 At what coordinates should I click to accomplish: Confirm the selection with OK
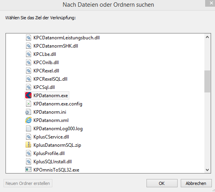[162, 183]
